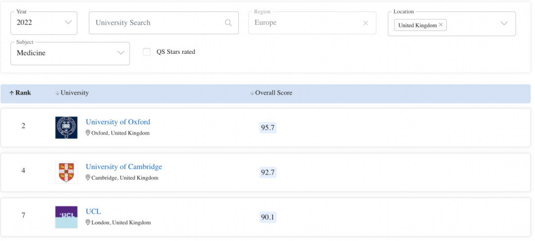
Task: Sort by the Rank column header
Action: 20,93
